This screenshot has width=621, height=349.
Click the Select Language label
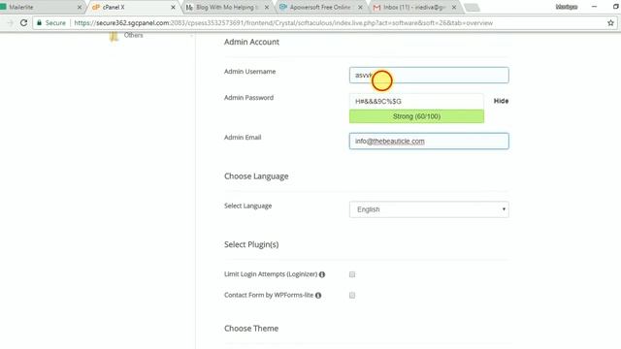(x=248, y=206)
